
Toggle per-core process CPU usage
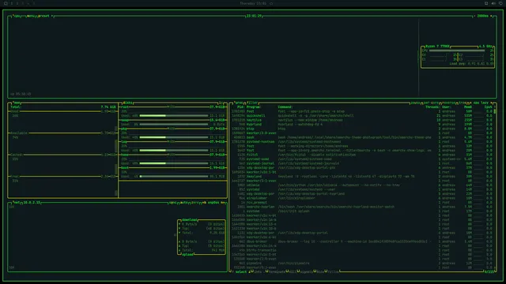click(431, 103)
